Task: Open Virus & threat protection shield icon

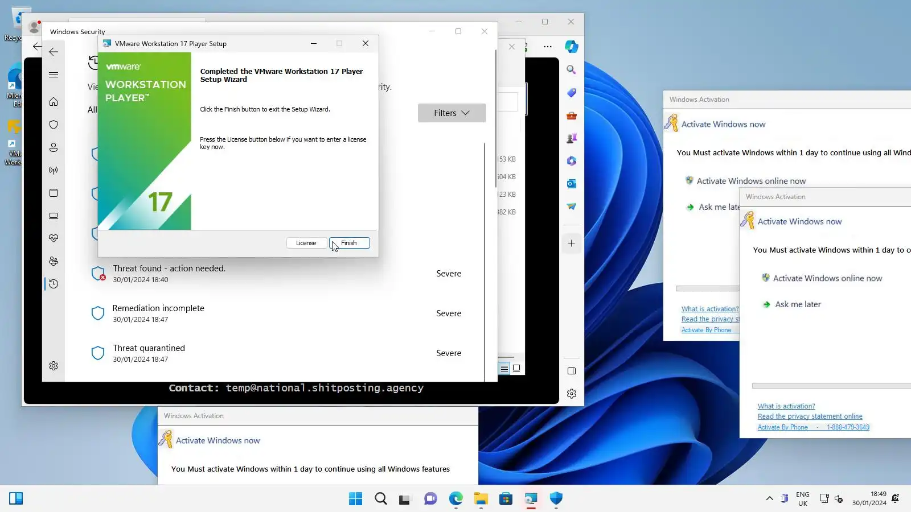Action: tap(54, 125)
